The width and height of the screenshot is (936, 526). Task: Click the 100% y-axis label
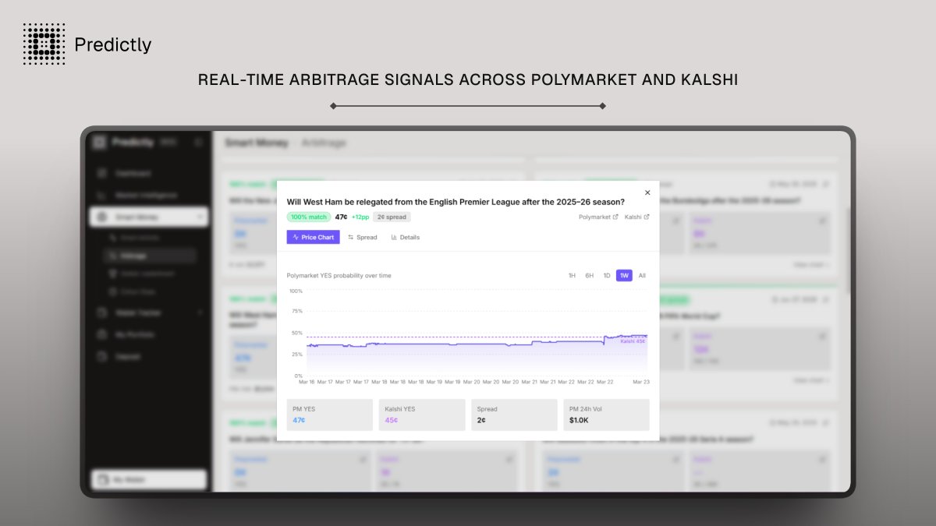pos(296,291)
